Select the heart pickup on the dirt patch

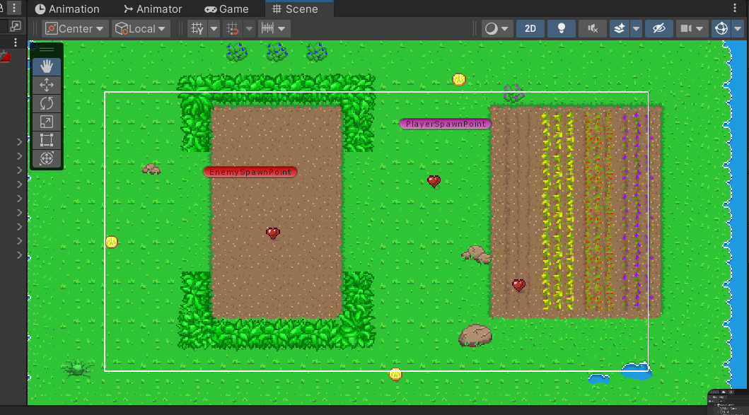(273, 233)
